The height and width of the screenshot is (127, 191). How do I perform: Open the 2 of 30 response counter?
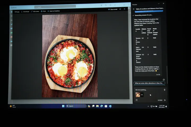158,75
